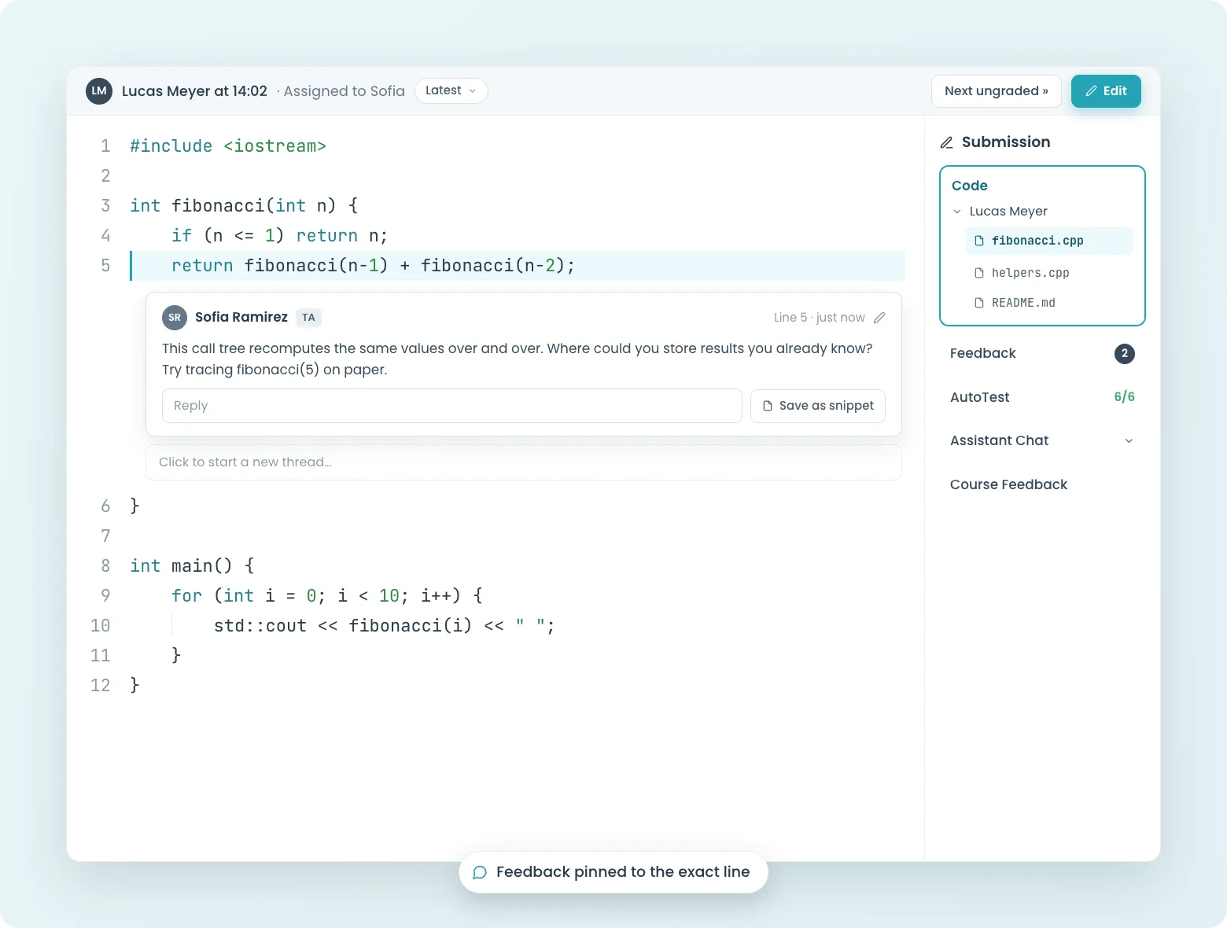1227x928 pixels.
Task: Click the '#include <iostream>' line
Action: tap(228, 146)
